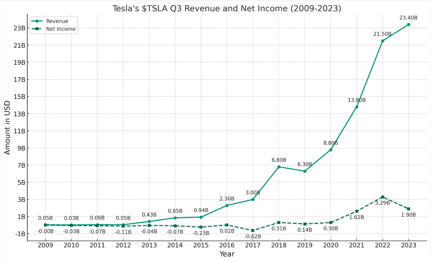
Task: Click the 2023 net income square marker
Action: click(x=408, y=209)
